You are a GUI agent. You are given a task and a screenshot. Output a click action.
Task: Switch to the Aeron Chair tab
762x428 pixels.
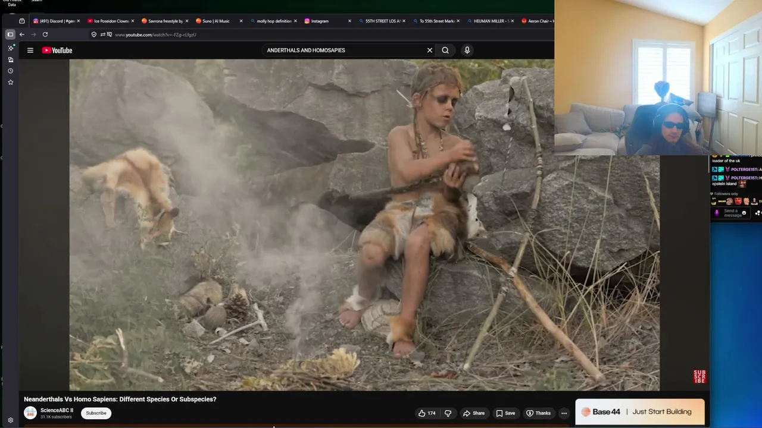point(536,21)
